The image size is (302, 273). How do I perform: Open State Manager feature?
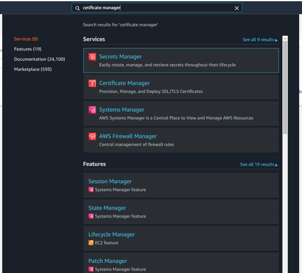click(x=107, y=208)
